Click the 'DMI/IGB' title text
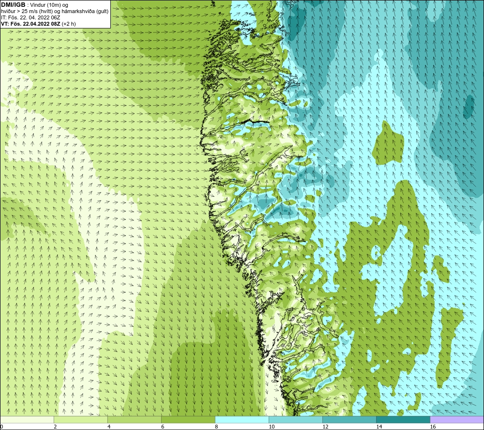The width and height of the screenshot is (484, 430). click(x=13, y=5)
